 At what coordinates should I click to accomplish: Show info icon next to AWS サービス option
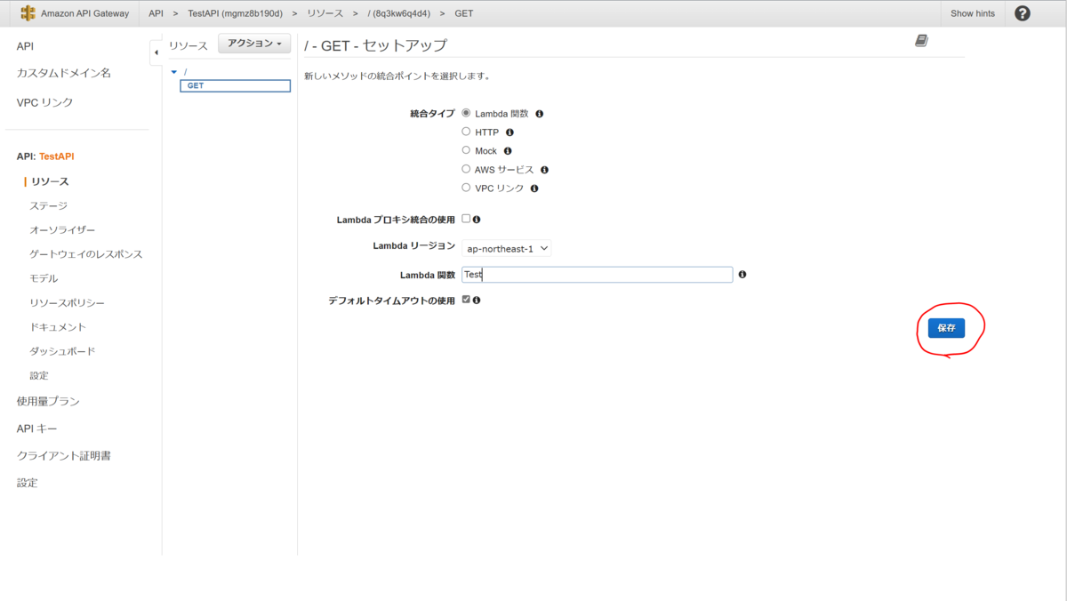pyautogui.click(x=544, y=170)
